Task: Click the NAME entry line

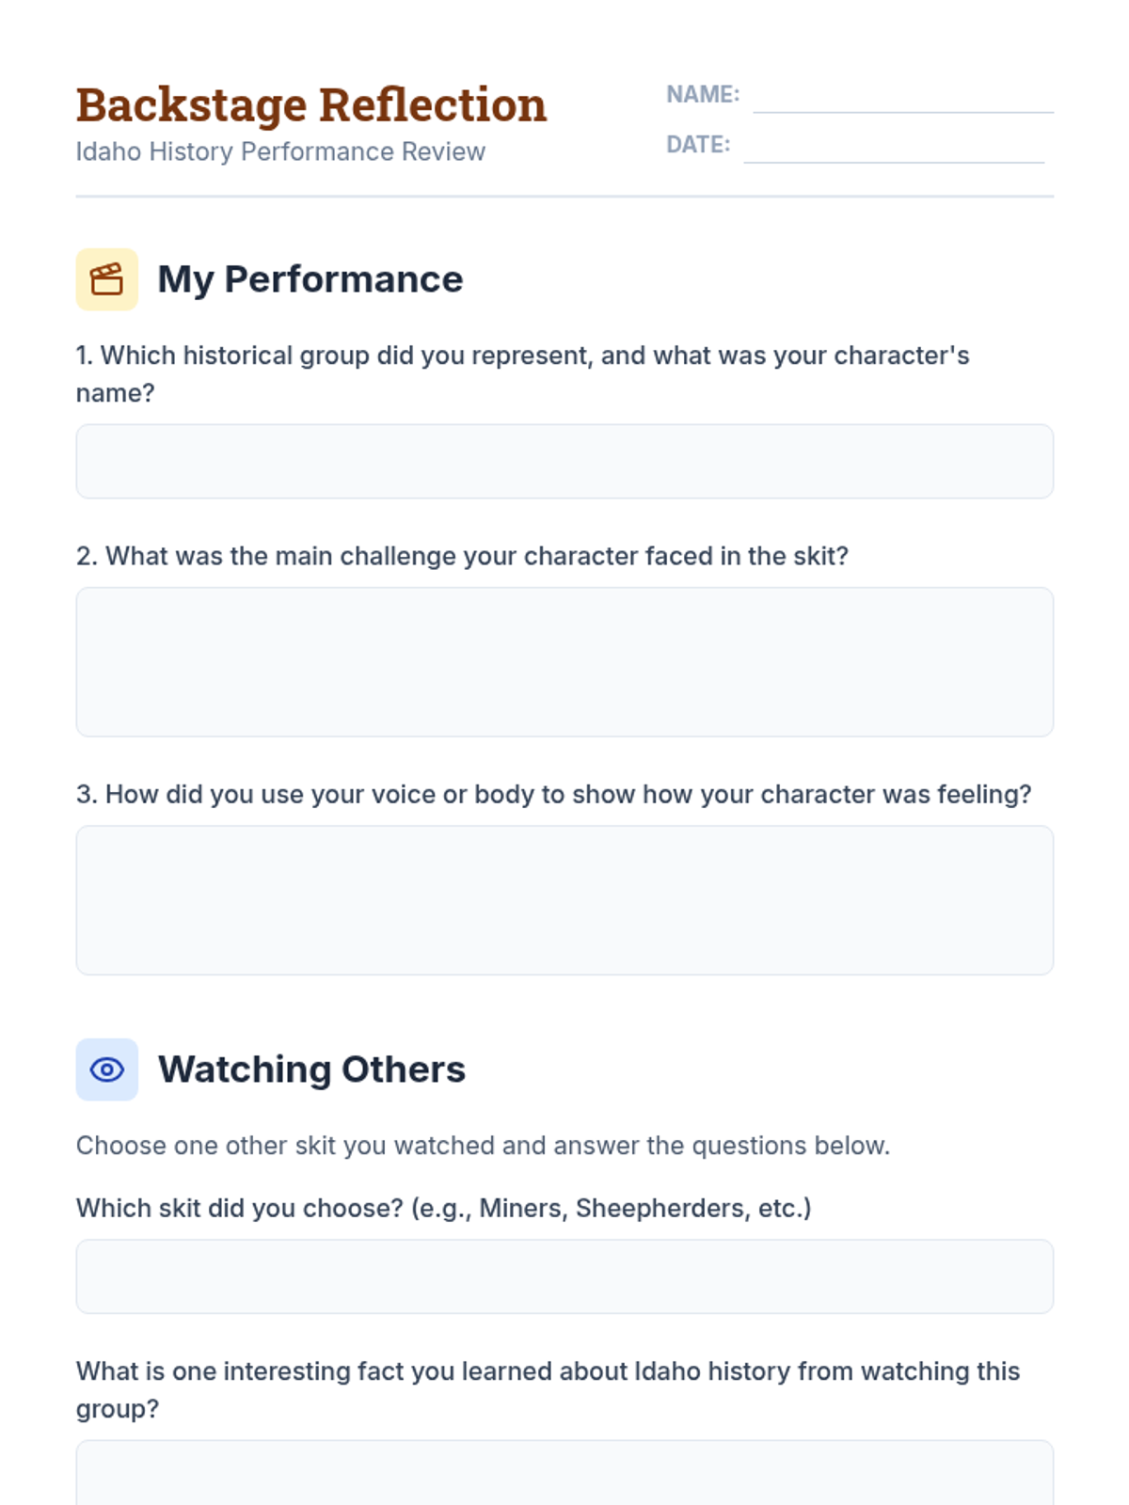Action: pos(902,98)
